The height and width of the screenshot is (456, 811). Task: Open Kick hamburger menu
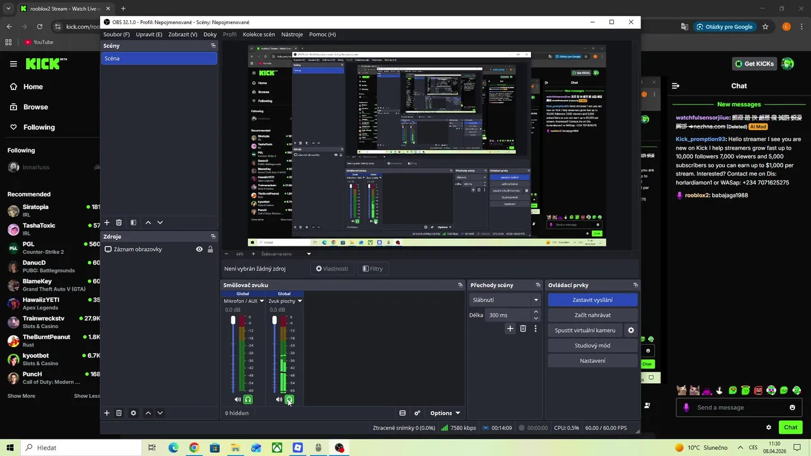pos(13,63)
